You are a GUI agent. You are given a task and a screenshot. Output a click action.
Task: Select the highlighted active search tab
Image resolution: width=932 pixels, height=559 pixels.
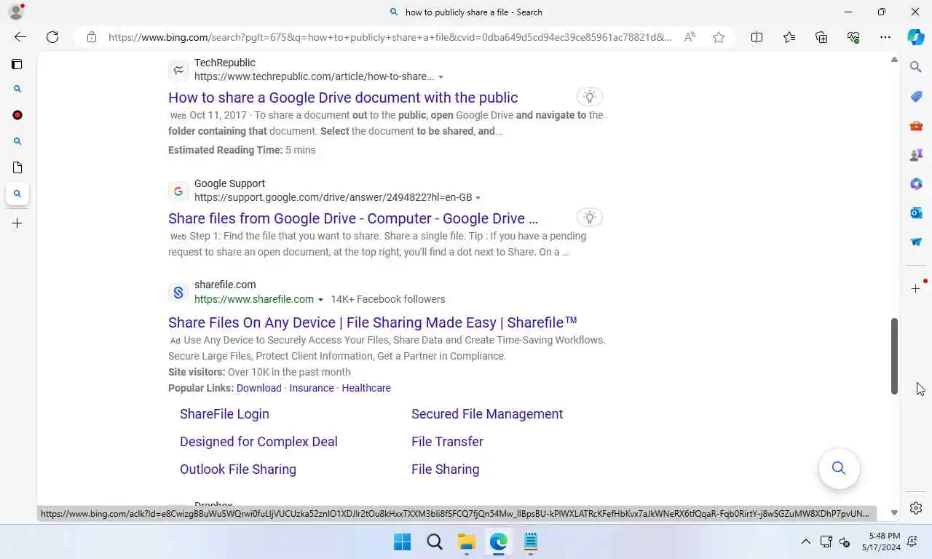coord(17,194)
